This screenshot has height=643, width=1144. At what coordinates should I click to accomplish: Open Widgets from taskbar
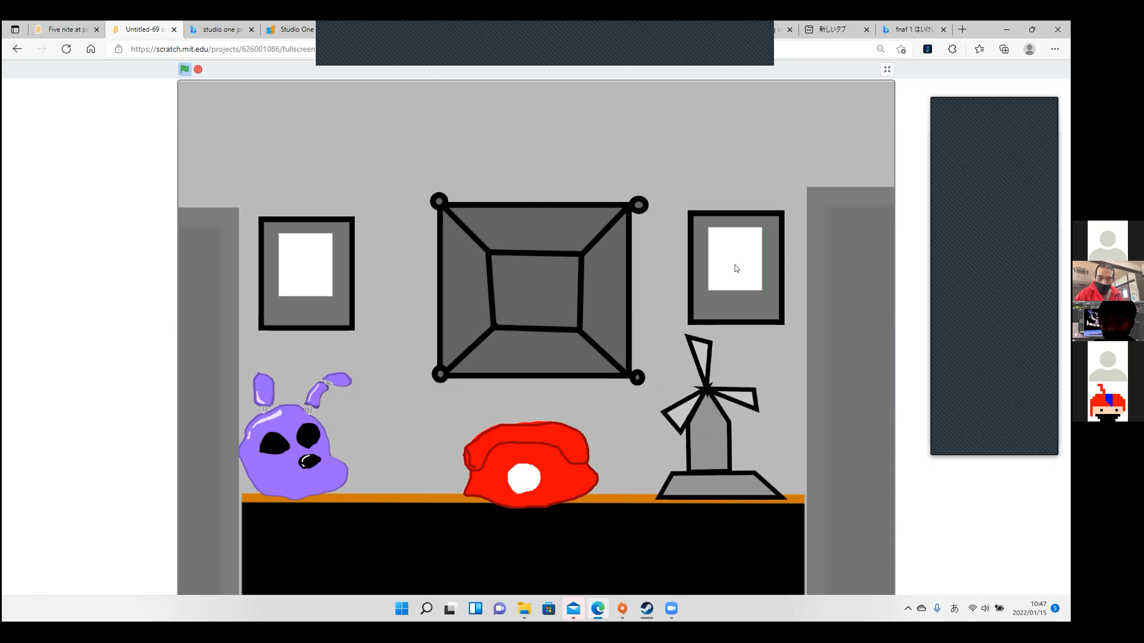475,608
